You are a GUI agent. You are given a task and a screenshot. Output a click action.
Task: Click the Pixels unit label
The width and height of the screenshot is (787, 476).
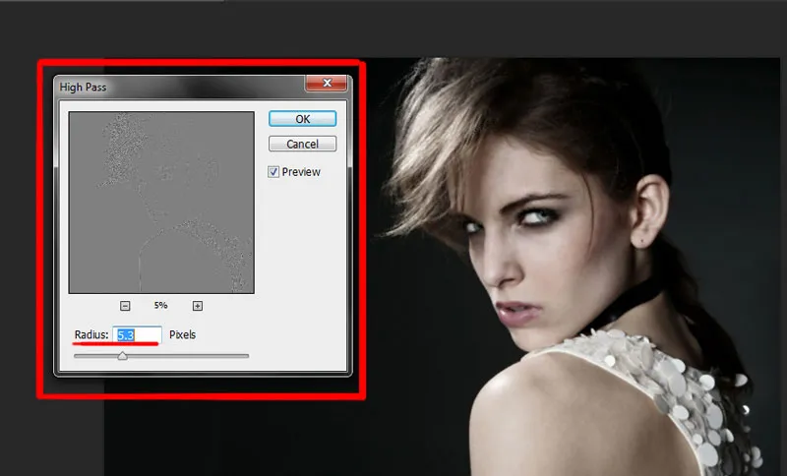pos(183,334)
